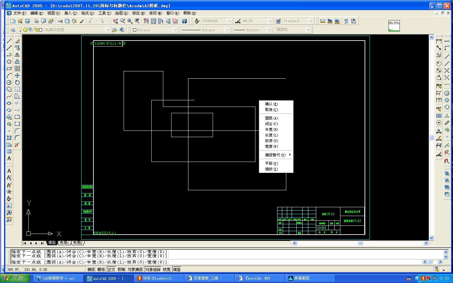Choose 确认(E) in context menu
Screen dimensions: 453x283
pos(276,104)
